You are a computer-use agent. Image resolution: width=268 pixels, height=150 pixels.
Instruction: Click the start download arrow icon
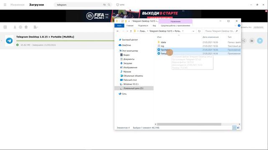15,27
